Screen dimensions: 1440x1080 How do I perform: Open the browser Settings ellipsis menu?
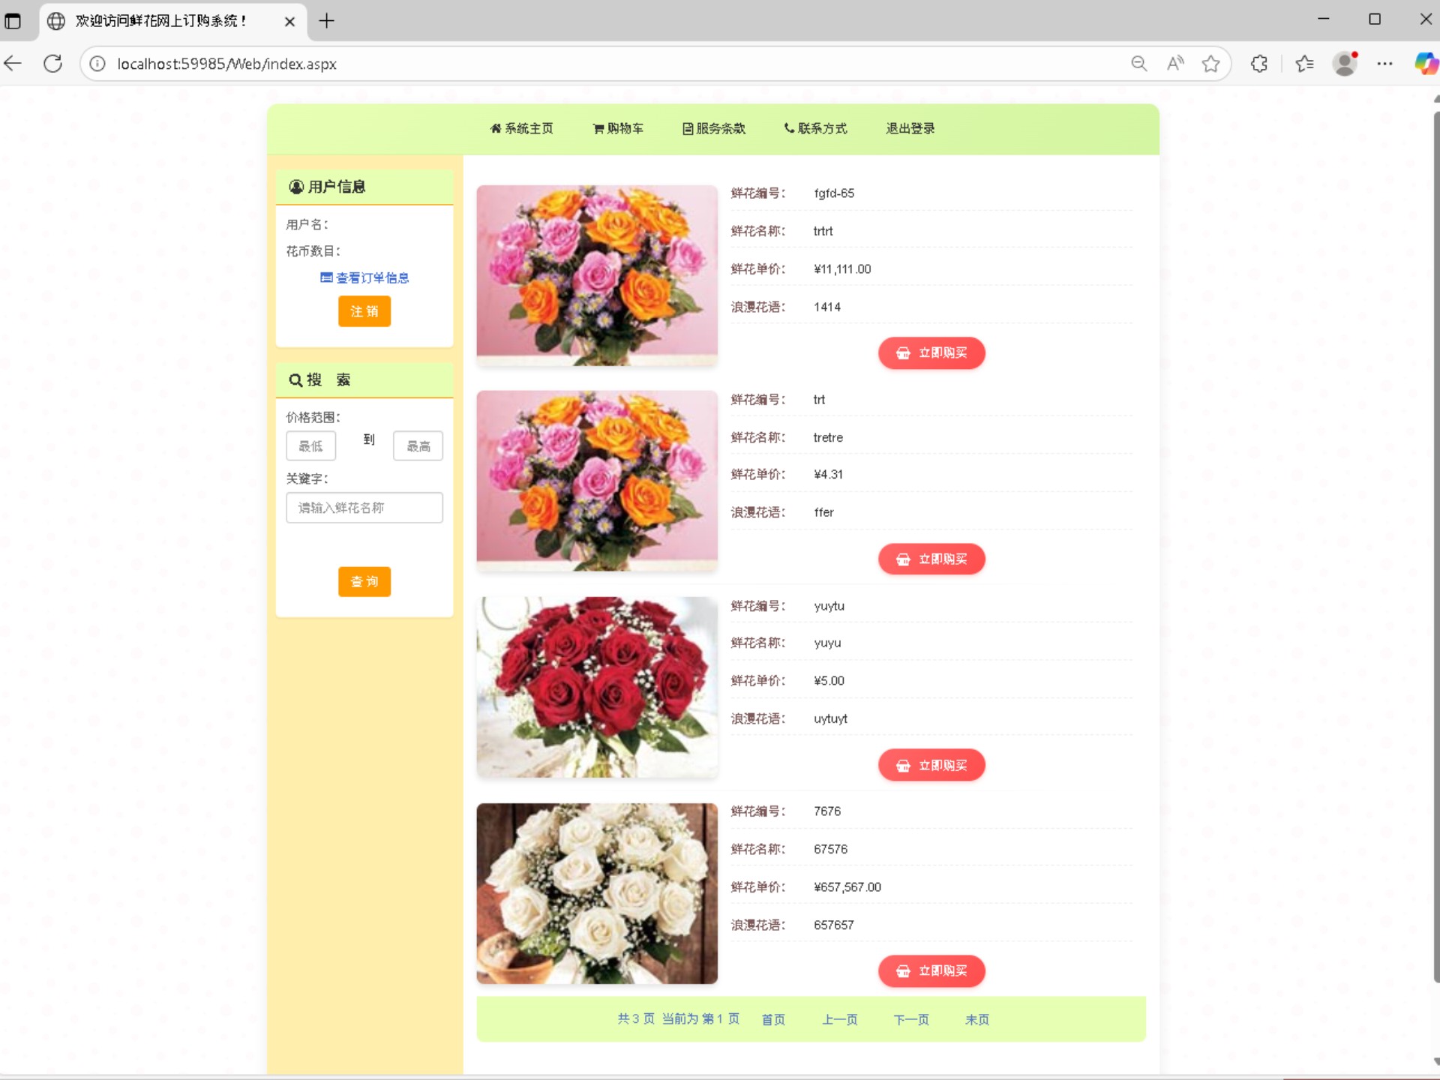click(1385, 64)
